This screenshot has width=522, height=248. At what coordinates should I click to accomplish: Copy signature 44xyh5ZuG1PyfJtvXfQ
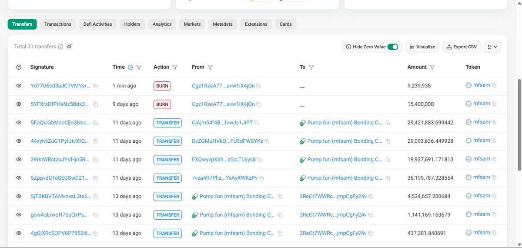click(x=95, y=141)
